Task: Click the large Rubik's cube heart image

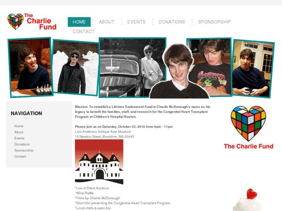Action: click(x=248, y=124)
